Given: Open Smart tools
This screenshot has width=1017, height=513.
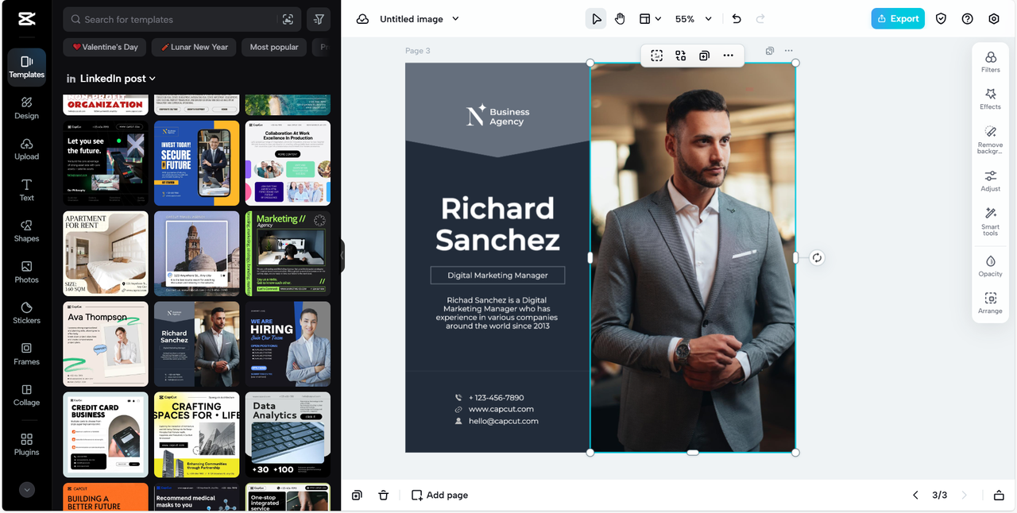Looking at the screenshot, I should tap(991, 222).
